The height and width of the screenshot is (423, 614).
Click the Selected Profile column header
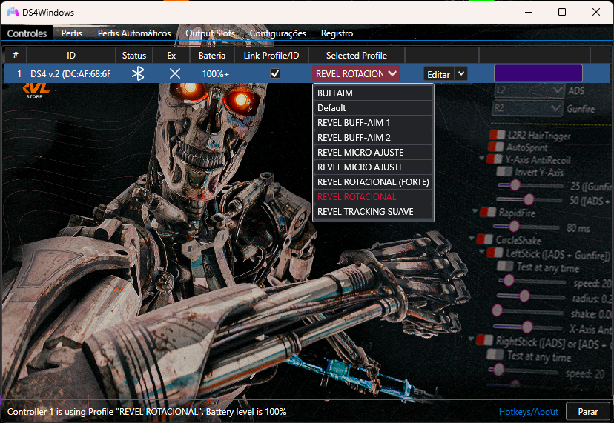[x=357, y=55]
